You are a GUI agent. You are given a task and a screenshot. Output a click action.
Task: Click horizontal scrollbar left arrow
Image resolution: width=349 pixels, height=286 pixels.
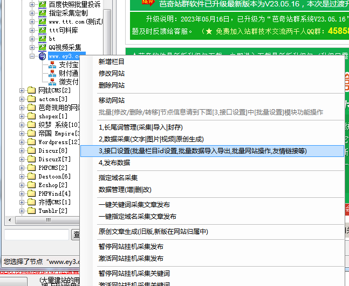pyautogui.click(x=10, y=220)
